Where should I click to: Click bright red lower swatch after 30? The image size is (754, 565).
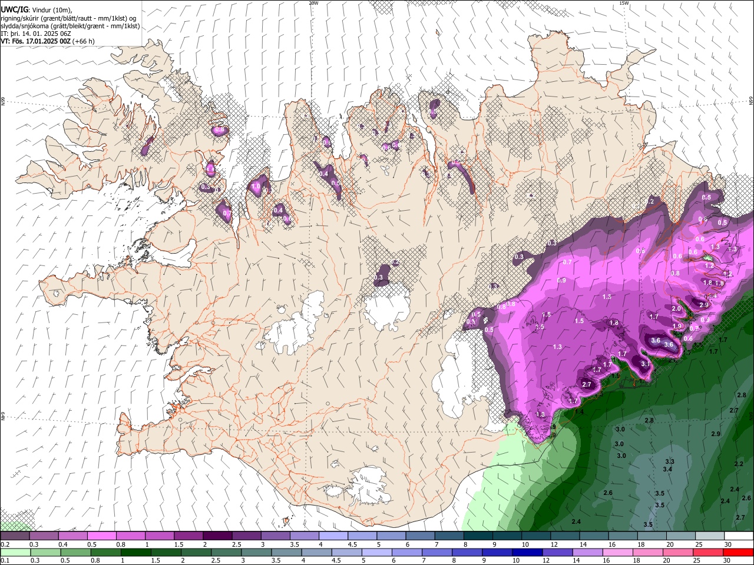click(x=739, y=552)
